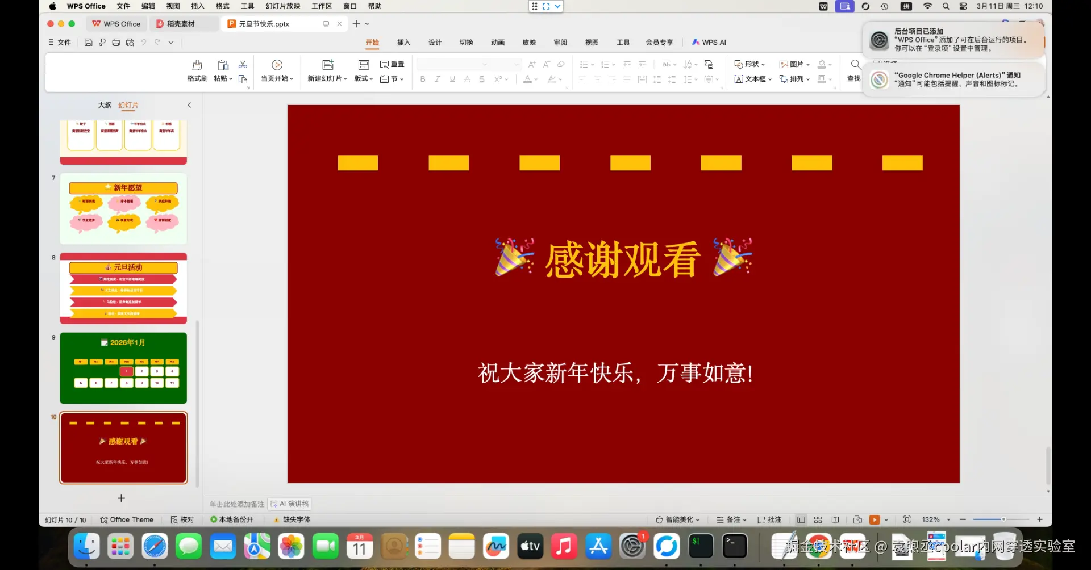The width and height of the screenshot is (1091, 570).
Task: Click the presenter view icon in status bar
Action: point(858,520)
